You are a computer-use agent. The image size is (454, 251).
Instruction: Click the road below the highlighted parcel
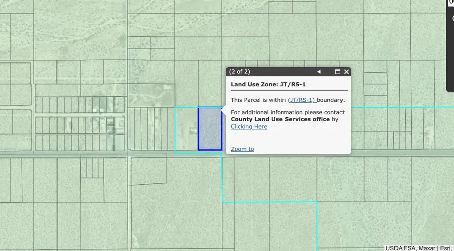coord(210,153)
